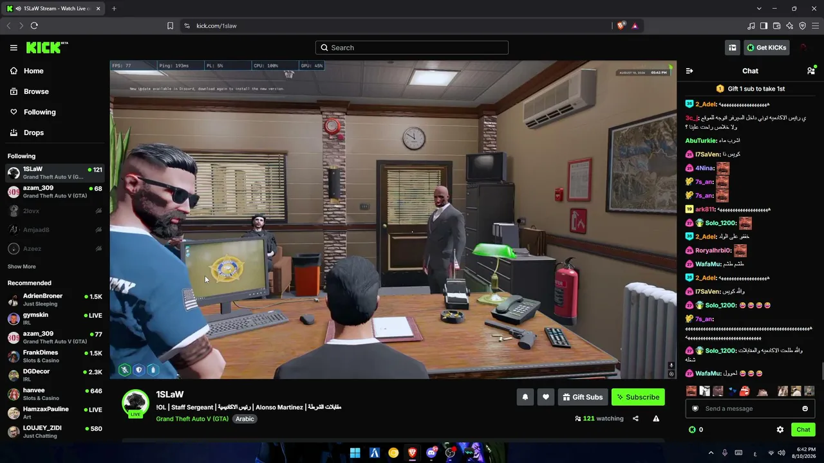Click the Send a message input
This screenshot has width=824, height=463.
point(750,408)
